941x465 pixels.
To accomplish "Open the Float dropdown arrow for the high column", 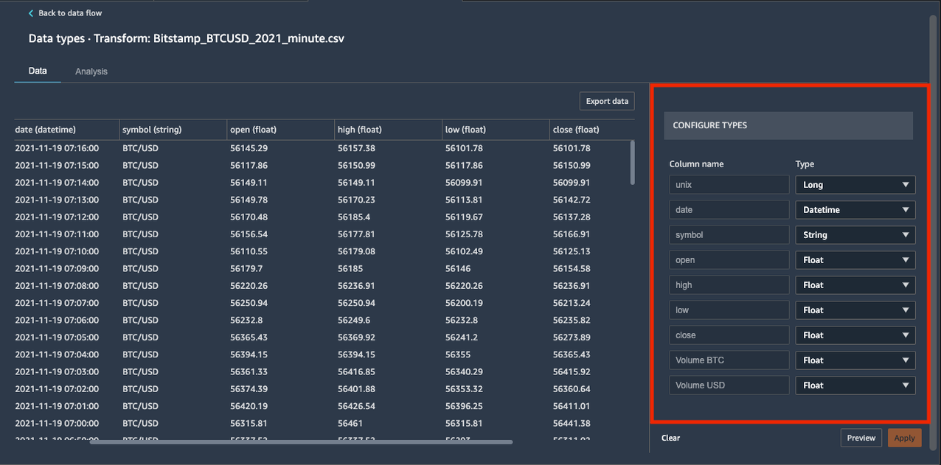I will pyautogui.click(x=906, y=284).
